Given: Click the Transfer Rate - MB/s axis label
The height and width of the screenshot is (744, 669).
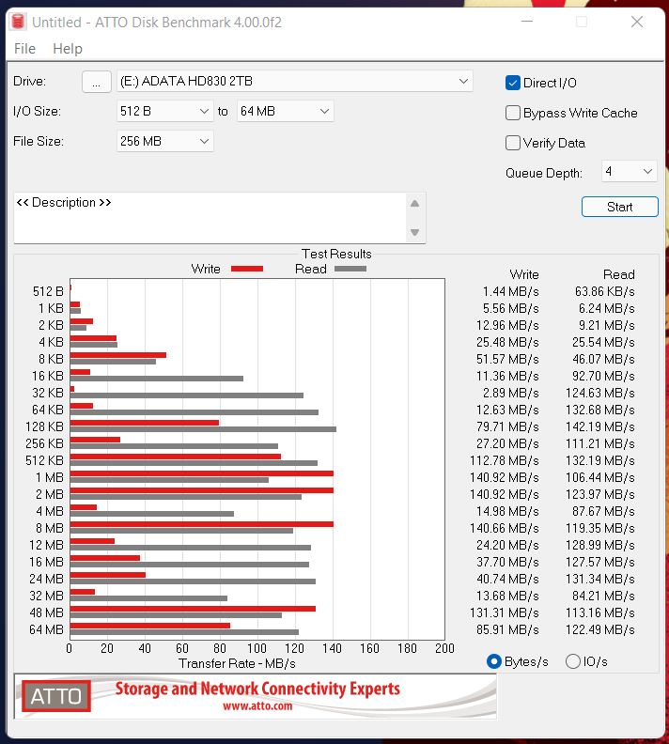Looking at the screenshot, I should point(237,663).
